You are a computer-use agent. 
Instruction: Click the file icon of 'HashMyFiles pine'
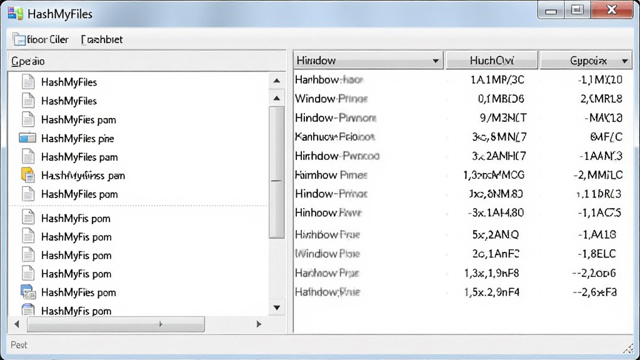[27, 138]
